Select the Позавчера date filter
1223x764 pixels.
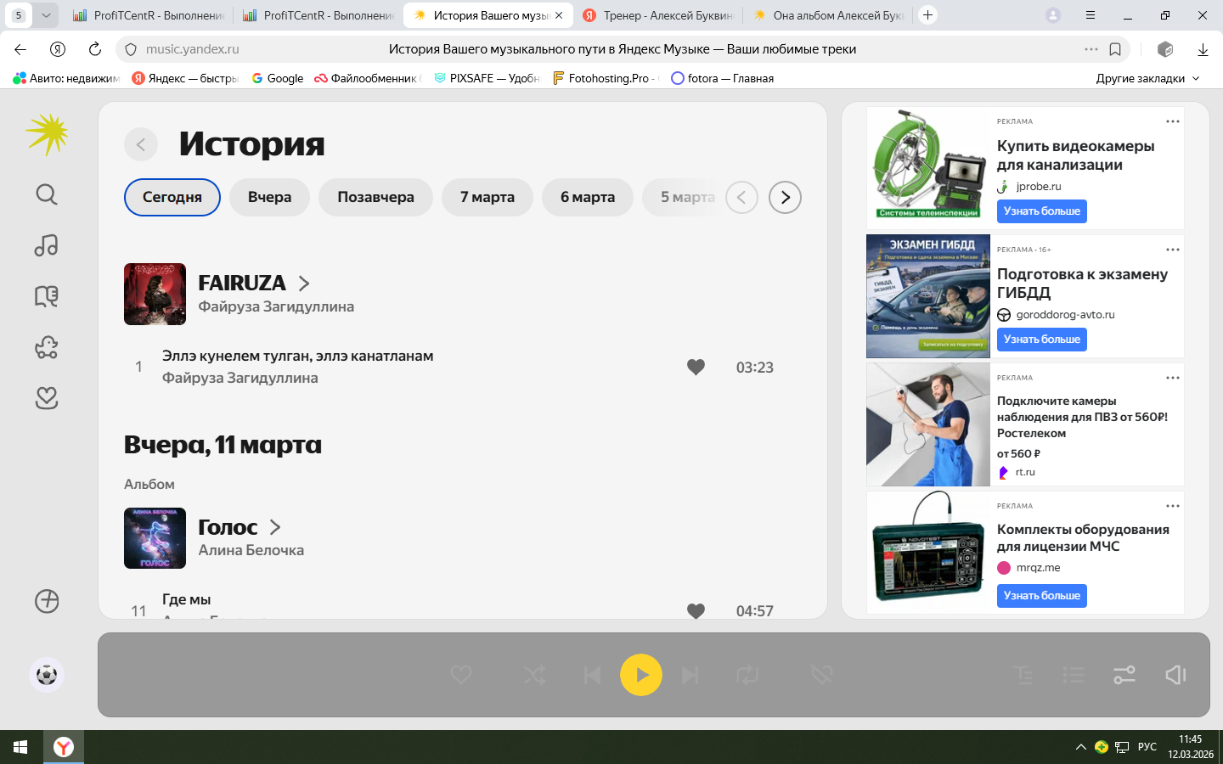(375, 197)
